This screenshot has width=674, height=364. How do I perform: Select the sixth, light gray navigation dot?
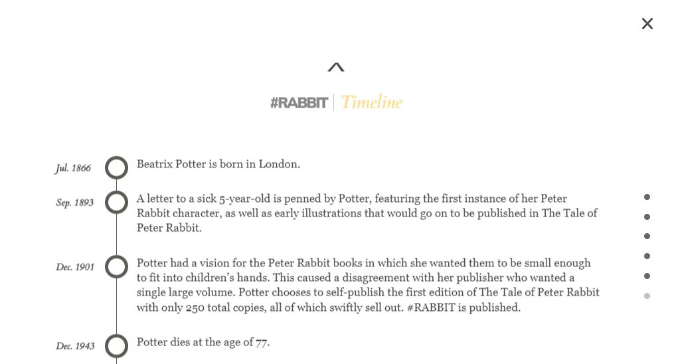tap(647, 296)
